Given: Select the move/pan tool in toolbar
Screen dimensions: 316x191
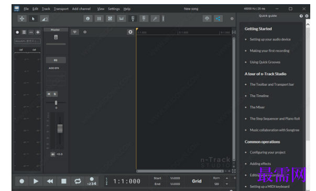Looking at the screenshot, I should click(22, 19).
